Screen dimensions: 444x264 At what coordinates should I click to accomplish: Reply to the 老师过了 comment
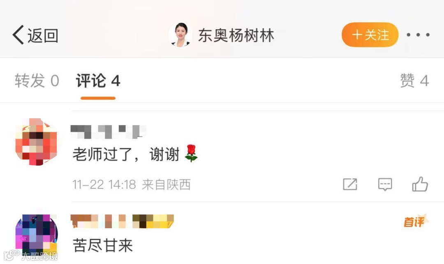point(385,184)
